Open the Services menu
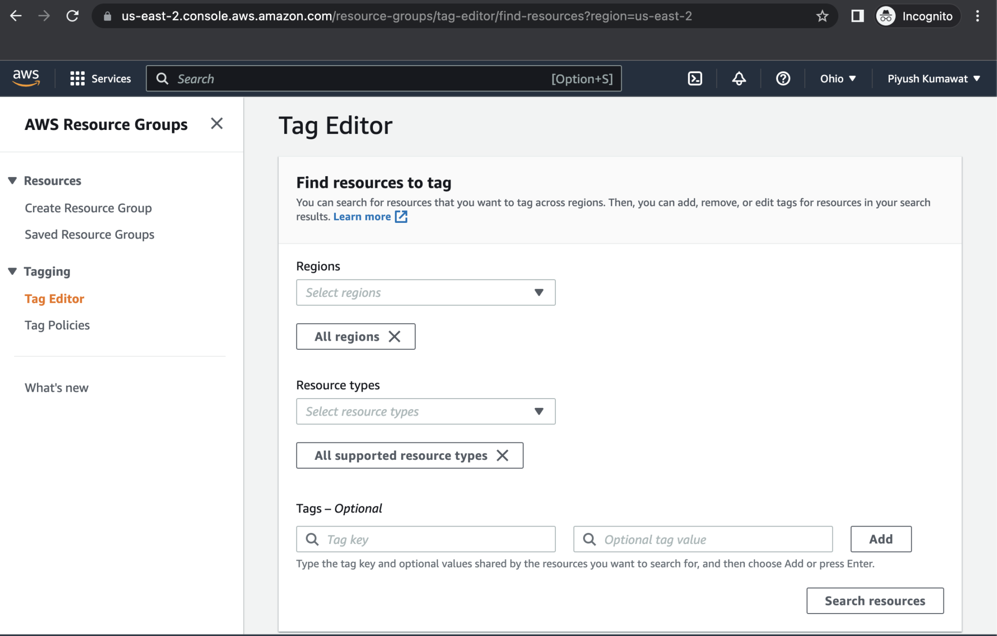 coord(101,78)
